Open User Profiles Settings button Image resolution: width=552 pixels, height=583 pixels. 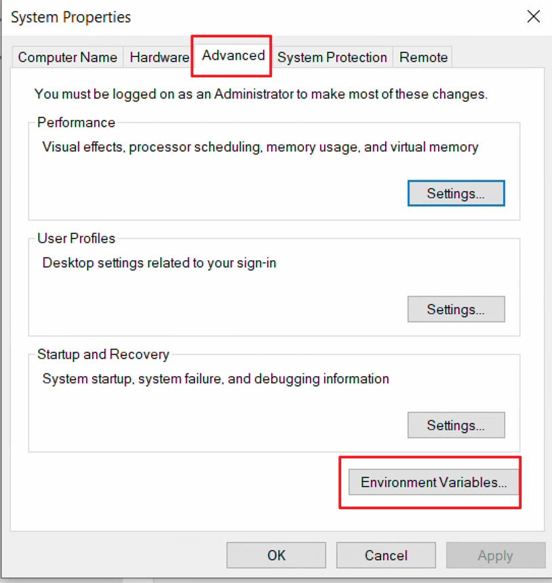click(x=456, y=309)
